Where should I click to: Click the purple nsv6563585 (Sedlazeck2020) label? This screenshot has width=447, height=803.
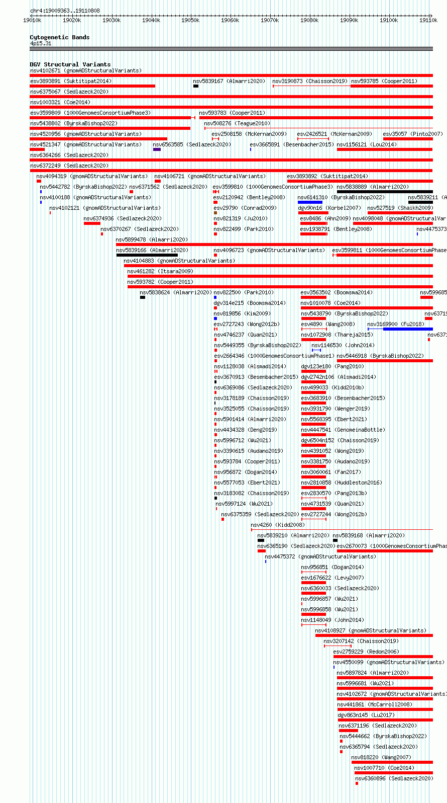(x=192, y=144)
